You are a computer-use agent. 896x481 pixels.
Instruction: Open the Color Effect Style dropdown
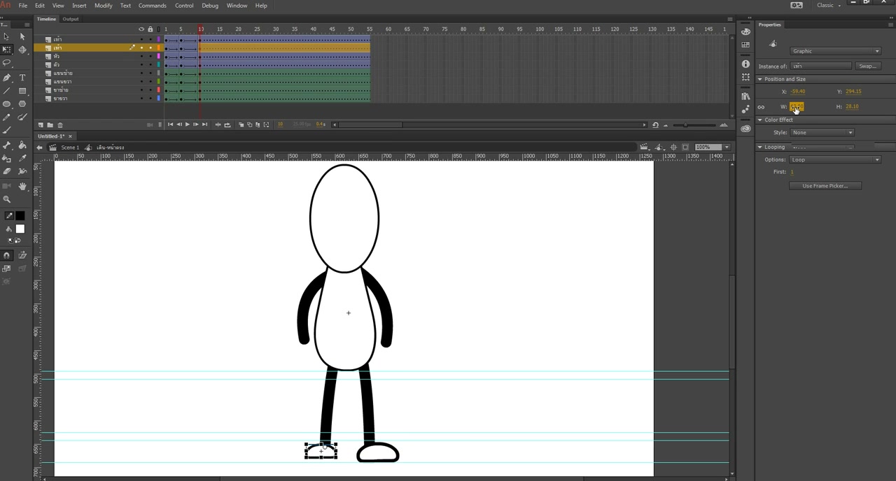pyautogui.click(x=822, y=132)
